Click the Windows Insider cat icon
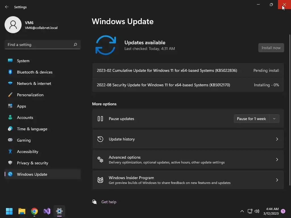The width and height of the screenshot is (291, 218). point(100,180)
